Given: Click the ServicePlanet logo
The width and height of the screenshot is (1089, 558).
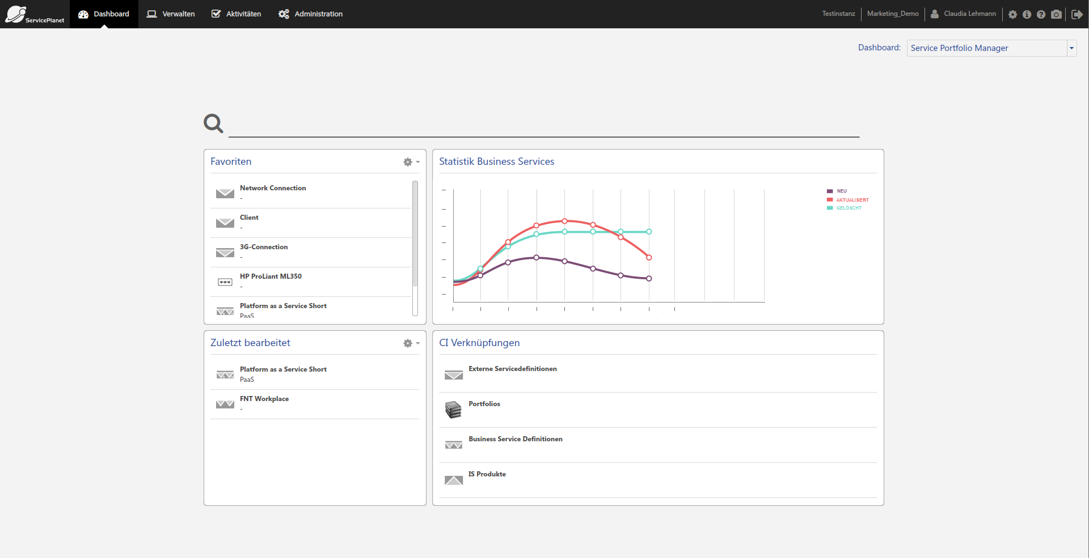Looking at the screenshot, I should (34, 14).
